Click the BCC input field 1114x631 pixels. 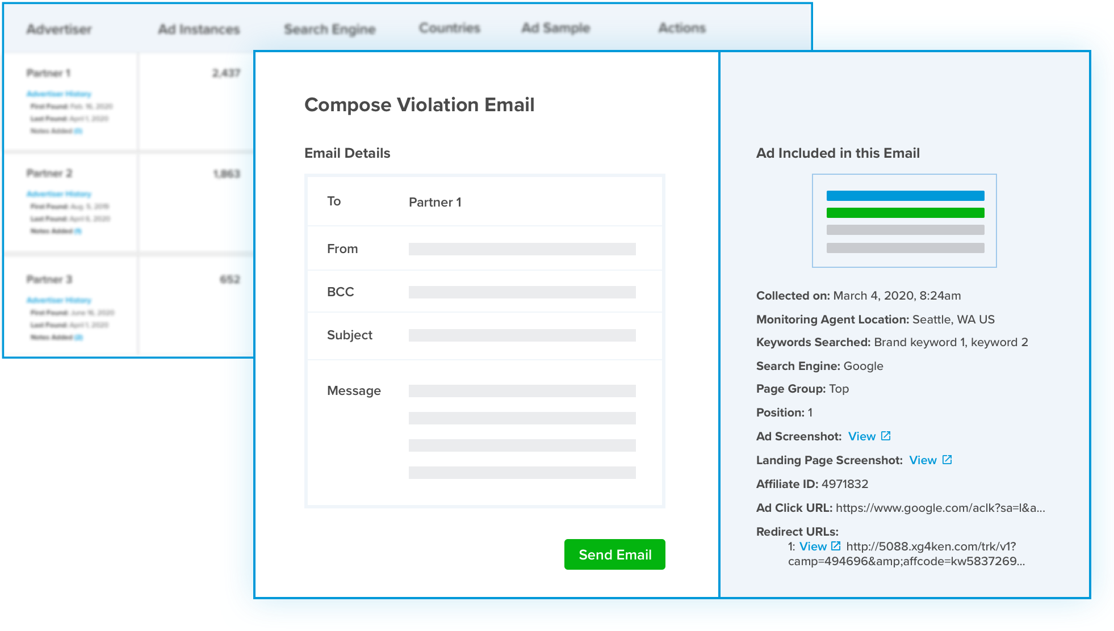click(x=522, y=292)
